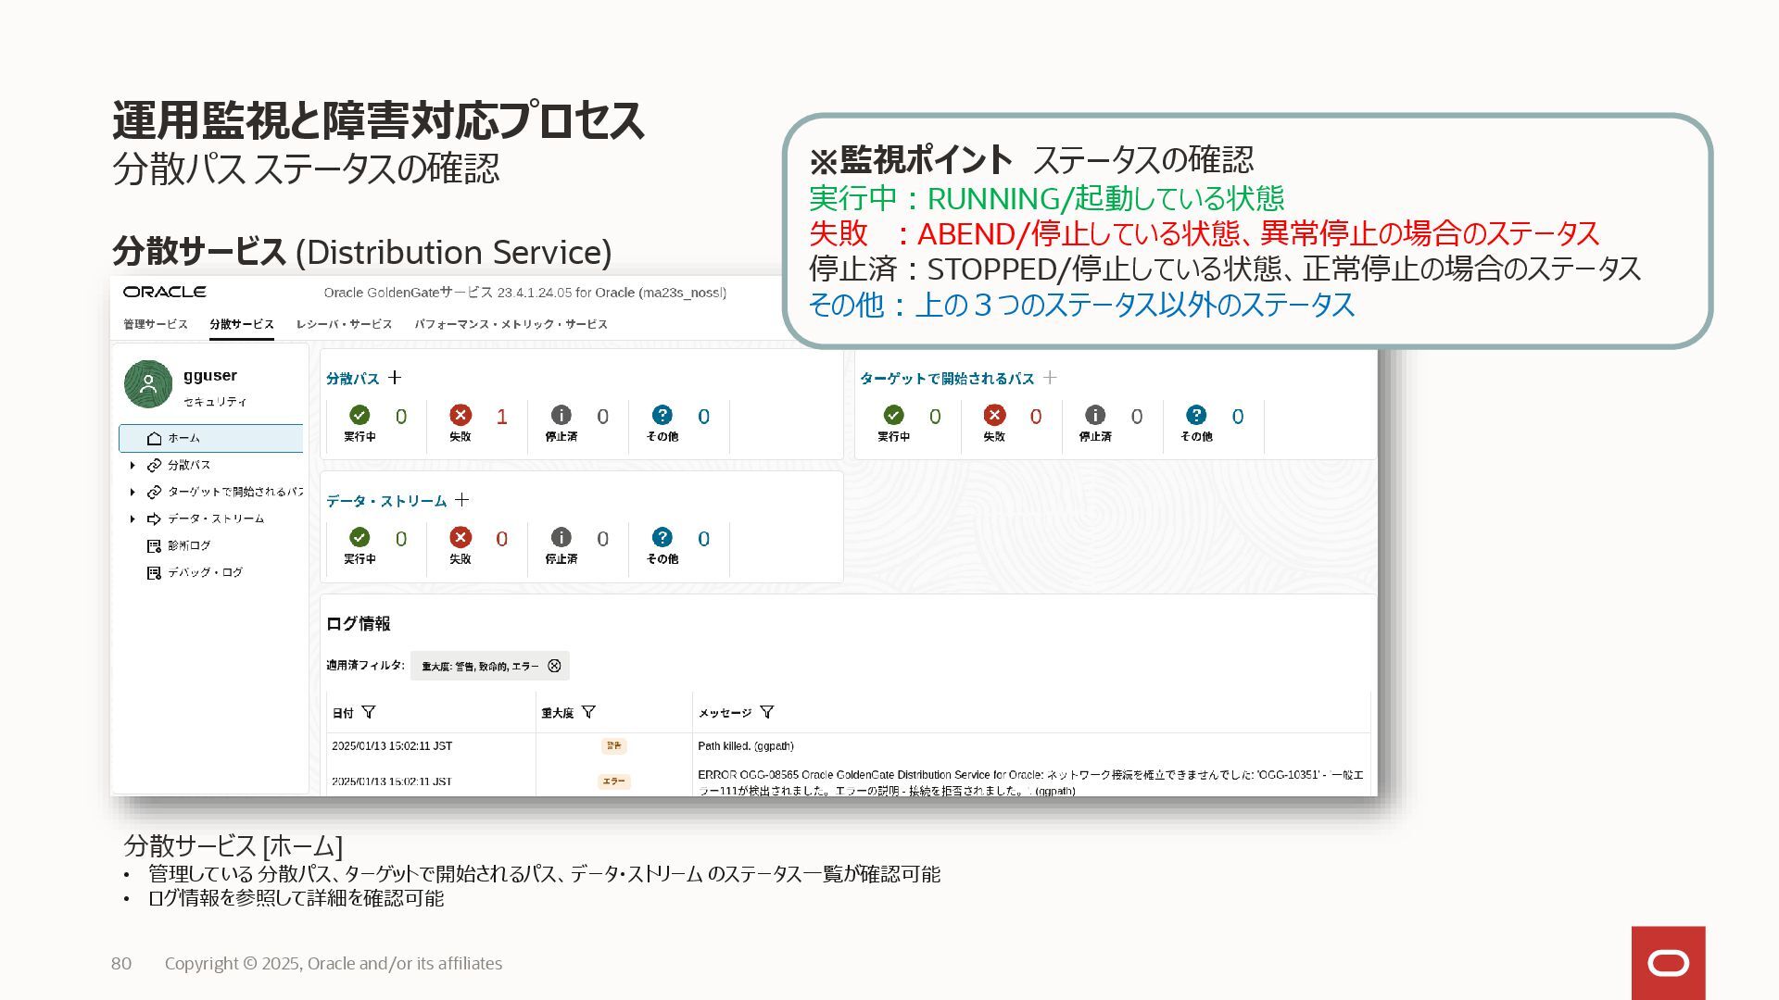1779x1000 pixels.
Task: Click the gray 停止済 info icon in ターゲットで開始されるパス
Action: (1095, 415)
